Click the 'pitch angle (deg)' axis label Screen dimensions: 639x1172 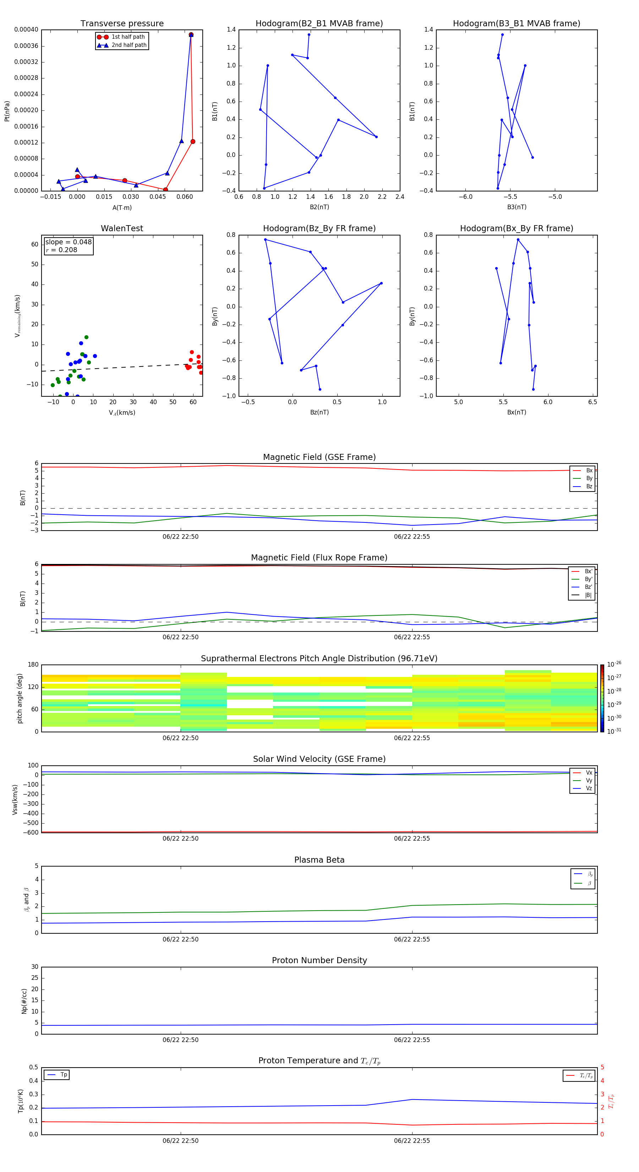coord(20,698)
